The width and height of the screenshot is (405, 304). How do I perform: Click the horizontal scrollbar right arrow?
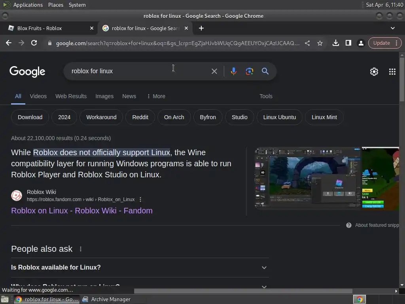click(396, 291)
